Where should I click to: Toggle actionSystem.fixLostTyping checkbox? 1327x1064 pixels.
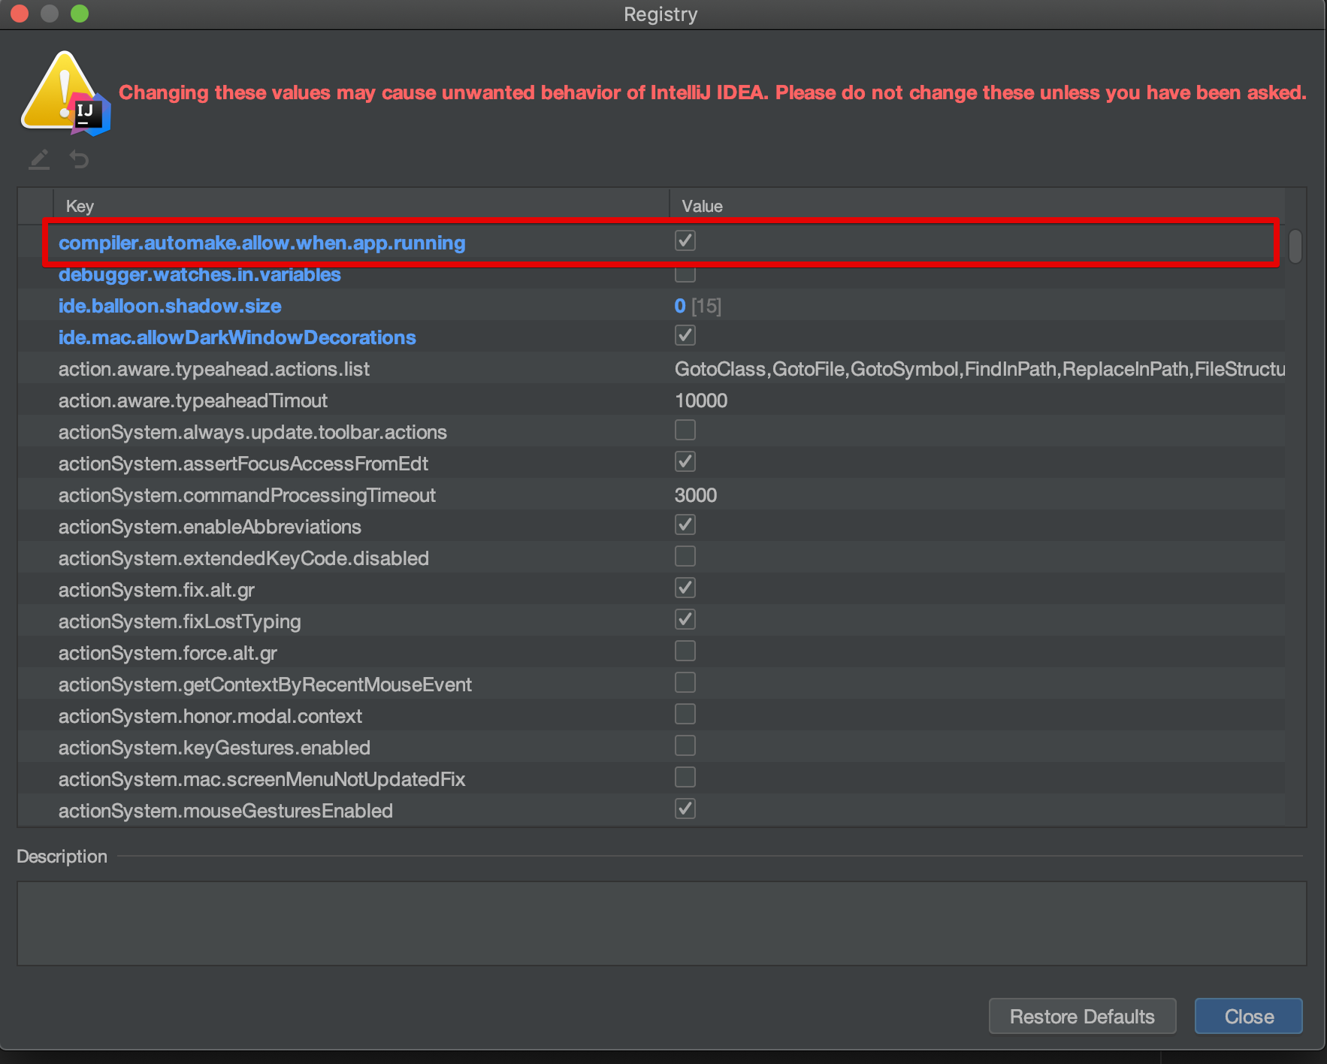685,620
